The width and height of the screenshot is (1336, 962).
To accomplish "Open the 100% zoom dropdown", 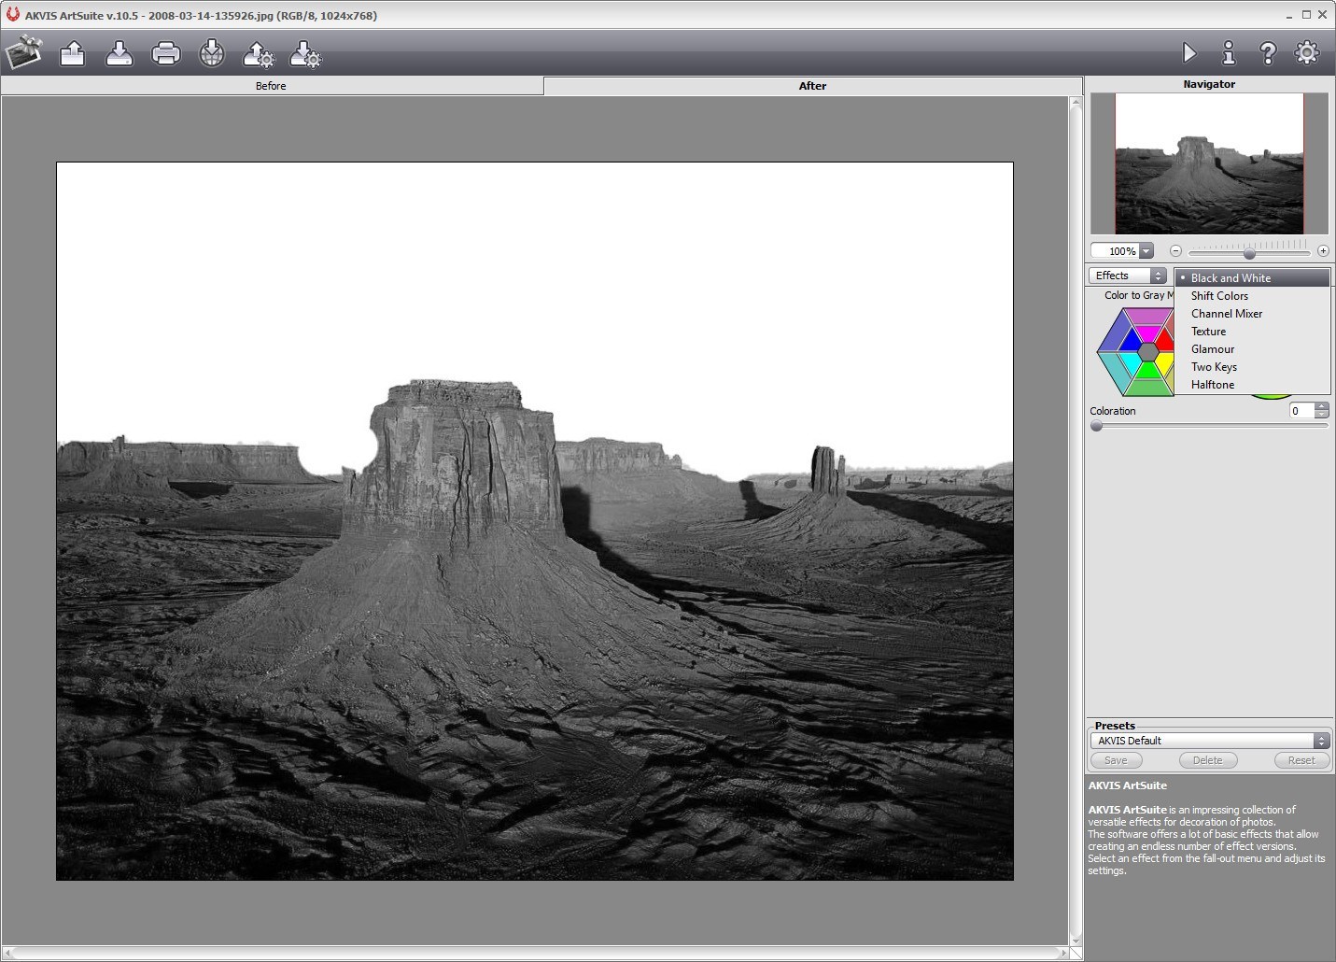I will click(1146, 251).
